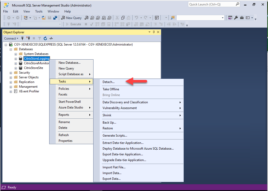This screenshot has width=268, height=191.
Task: Expand the Management folder node
Action: [11, 87]
